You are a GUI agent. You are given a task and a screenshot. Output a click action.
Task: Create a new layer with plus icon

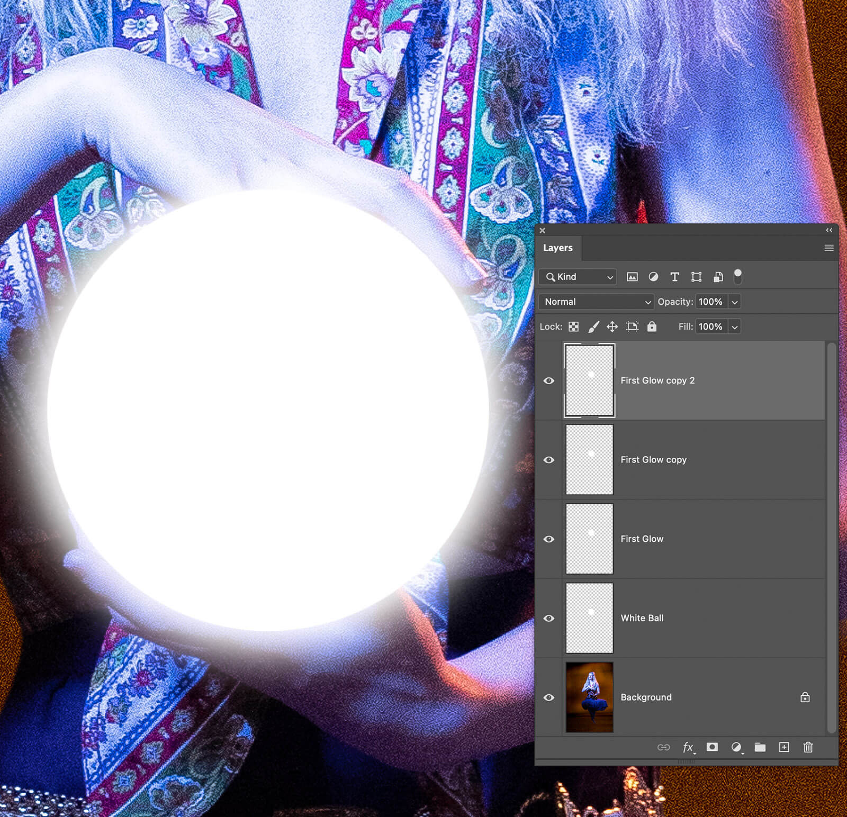[784, 747]
